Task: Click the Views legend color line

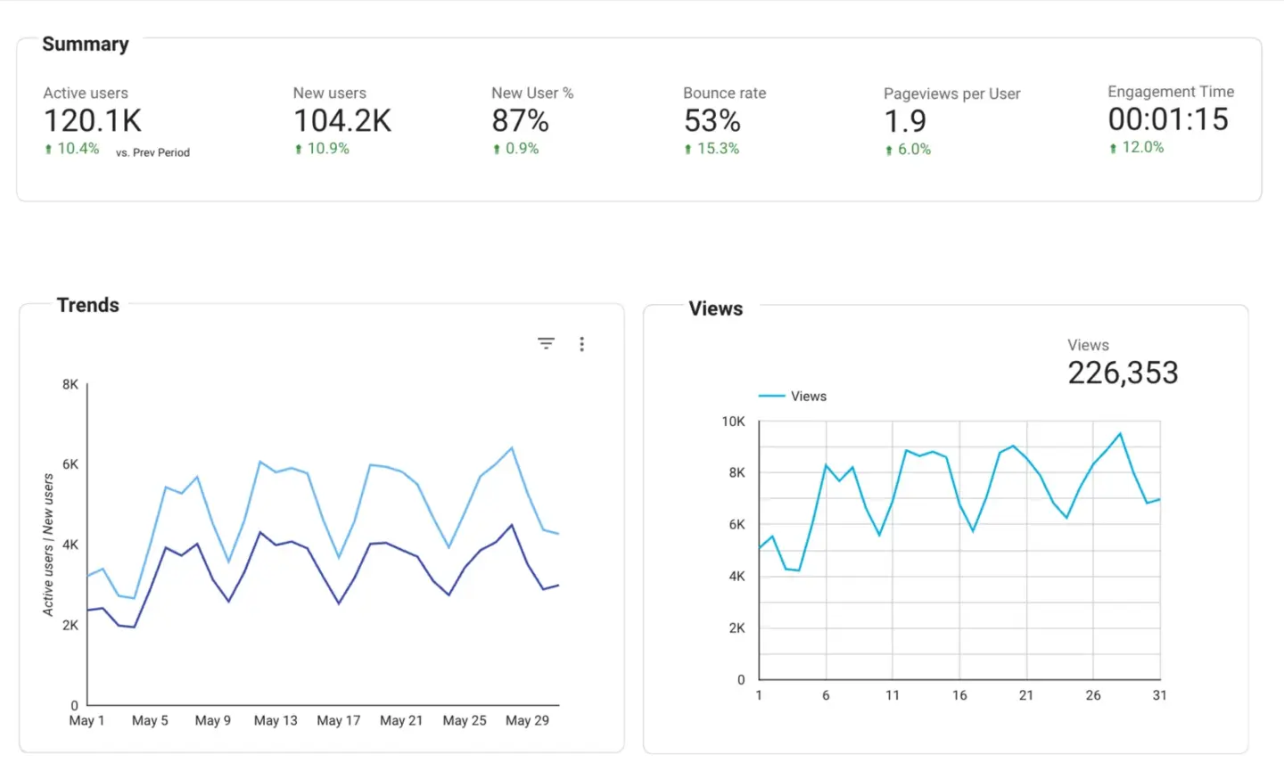Action: 771,396
